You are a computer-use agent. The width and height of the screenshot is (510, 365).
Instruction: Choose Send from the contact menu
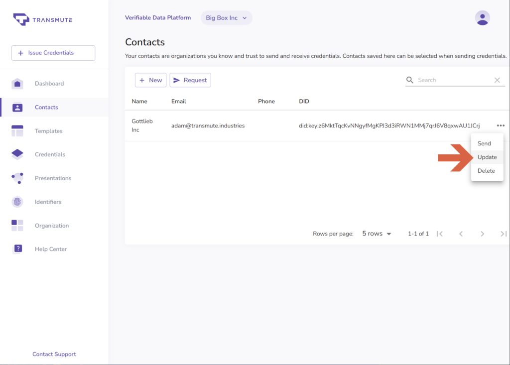tap(487, 143)
